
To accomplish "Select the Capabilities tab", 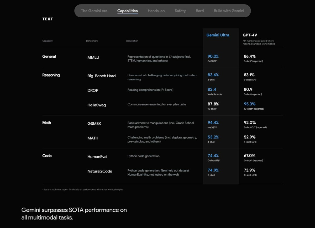I will (127, 11).
